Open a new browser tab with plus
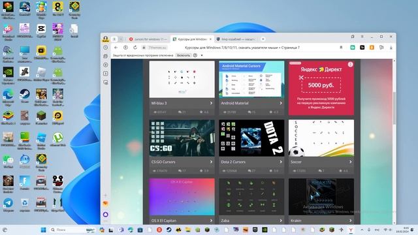 pos(263,39)
